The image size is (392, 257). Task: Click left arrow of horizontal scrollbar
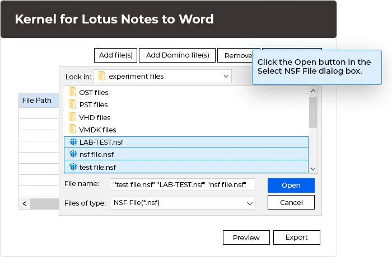(x=25, y=203)
